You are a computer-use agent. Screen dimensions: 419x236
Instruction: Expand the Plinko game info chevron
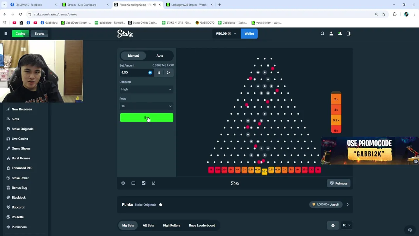(348, 205)
